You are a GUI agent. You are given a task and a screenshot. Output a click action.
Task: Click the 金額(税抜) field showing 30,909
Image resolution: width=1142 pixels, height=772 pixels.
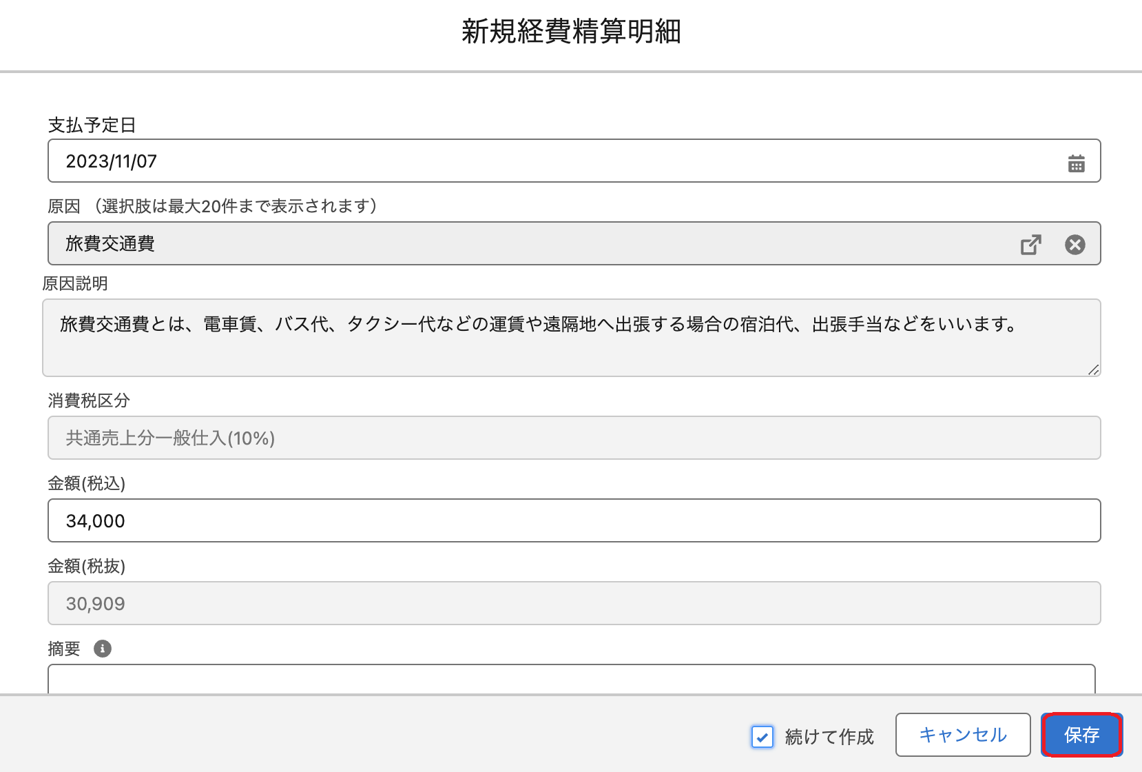click(574, 603)
